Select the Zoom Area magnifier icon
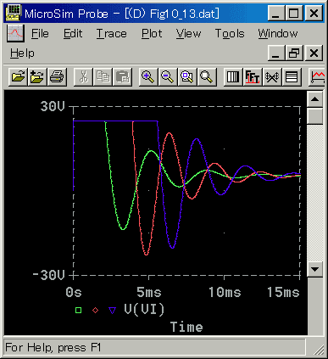The height and width of the screenshot is (359, 328). tap(187, 76)
